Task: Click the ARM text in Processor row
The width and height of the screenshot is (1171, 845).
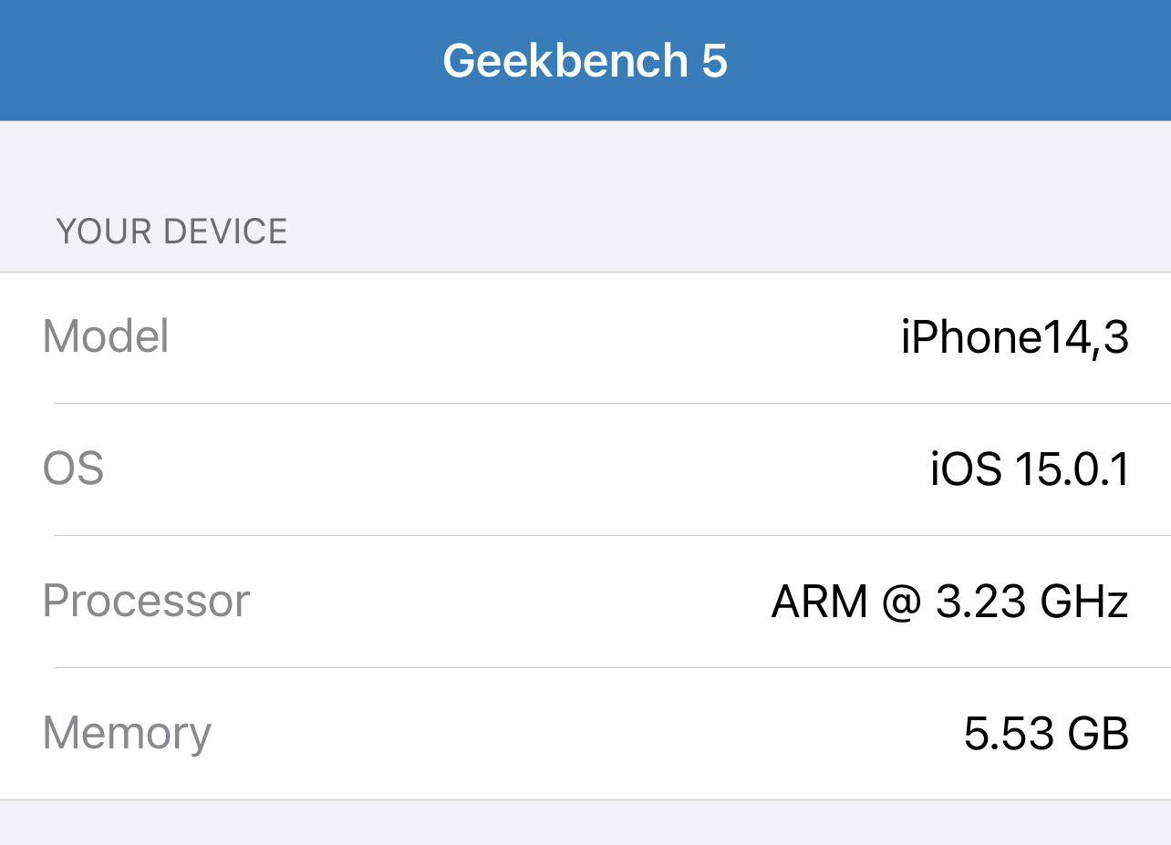Action: (819, 602)
